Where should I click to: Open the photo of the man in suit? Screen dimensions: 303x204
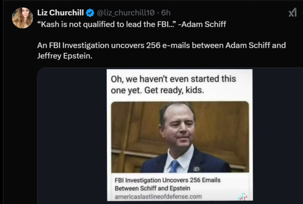[x=180, y=137]
